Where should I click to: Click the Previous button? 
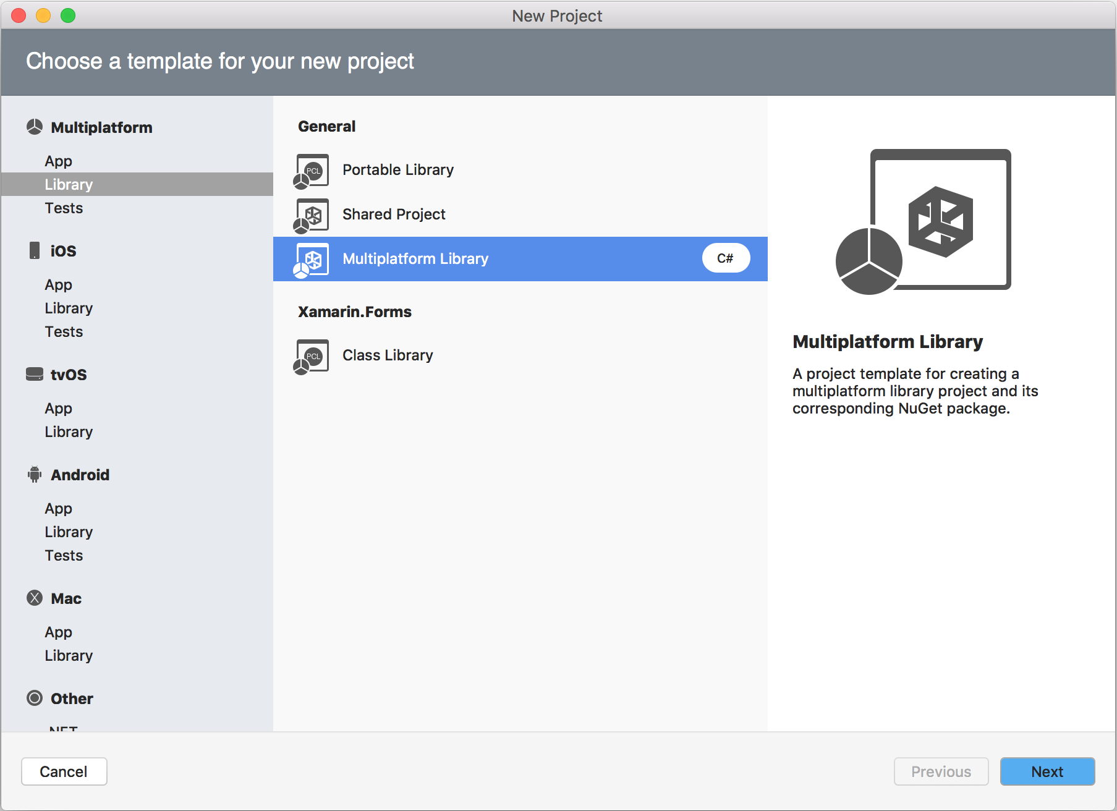941,771
